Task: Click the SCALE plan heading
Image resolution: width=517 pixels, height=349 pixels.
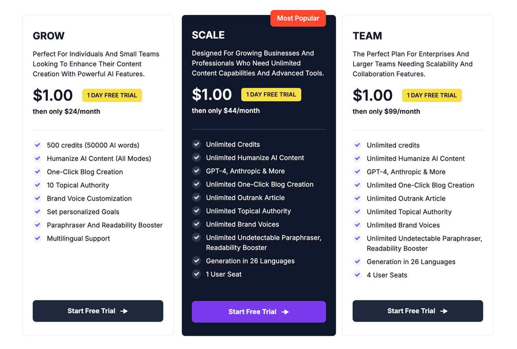Action: (x=208, y=35)
